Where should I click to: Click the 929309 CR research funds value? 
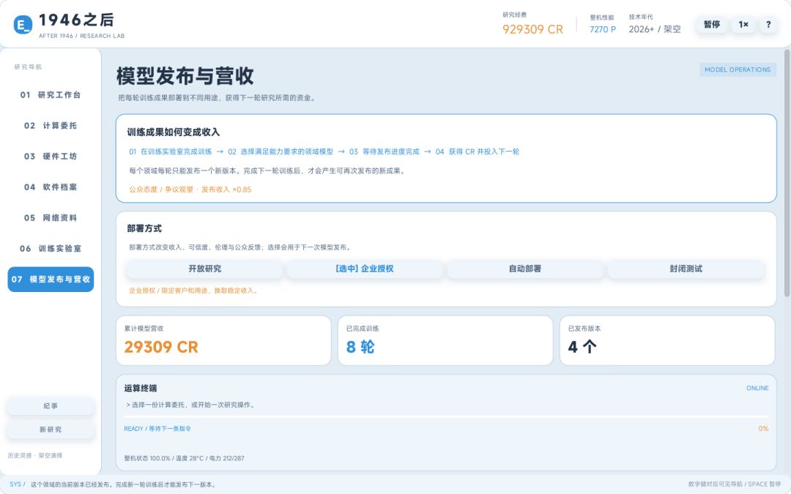pyautogui.click(x=532, y=30)
